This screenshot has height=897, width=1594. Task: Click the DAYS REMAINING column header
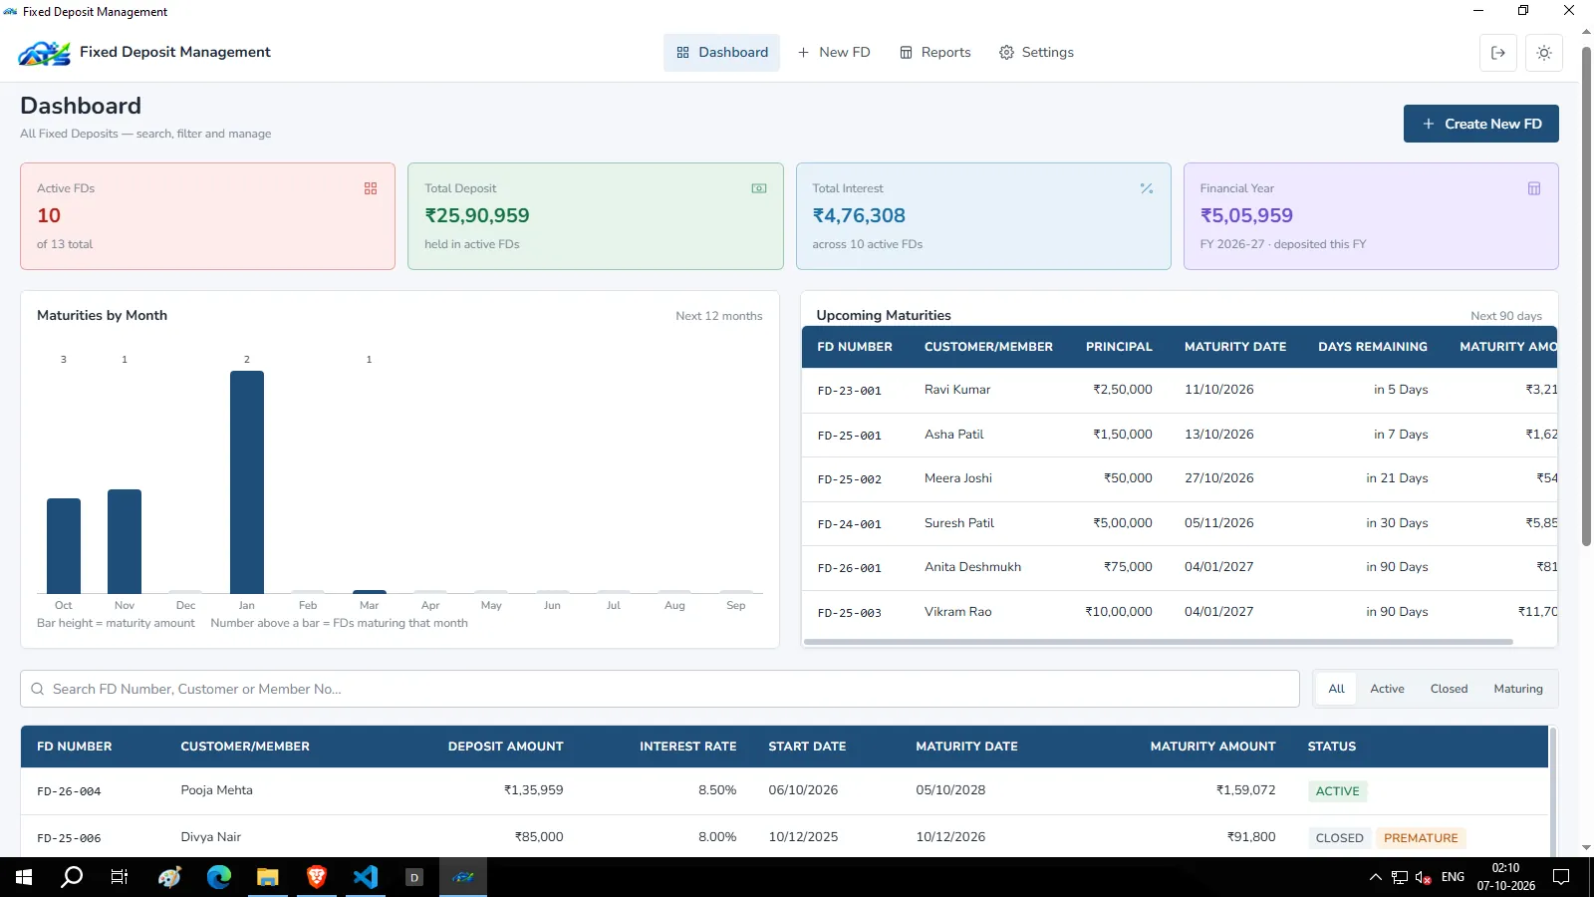(x=1372, y=347)
